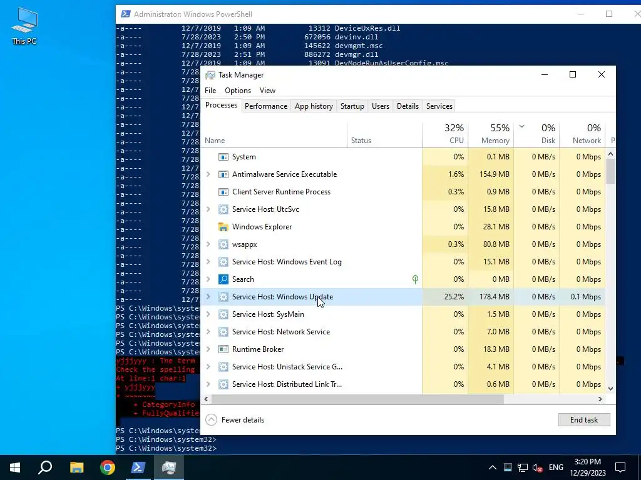641x480 pixels.
Task: Open the View menu
Action: click(267, 91)
